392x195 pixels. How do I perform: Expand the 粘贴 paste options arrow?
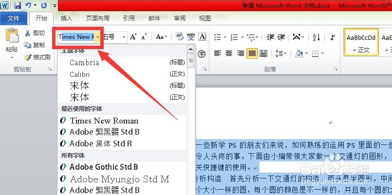12,58
